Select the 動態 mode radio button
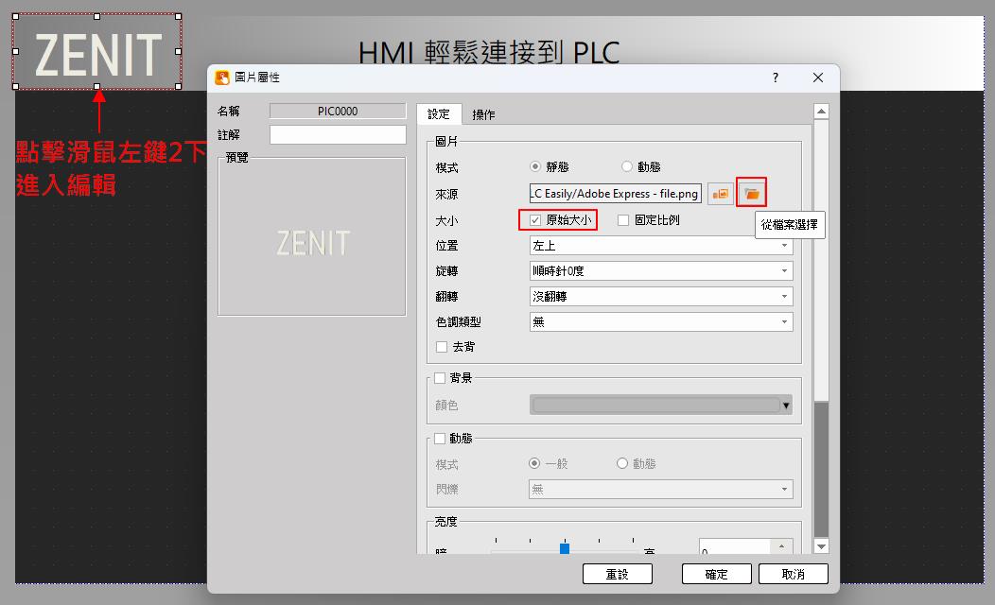 click(627, 167)
